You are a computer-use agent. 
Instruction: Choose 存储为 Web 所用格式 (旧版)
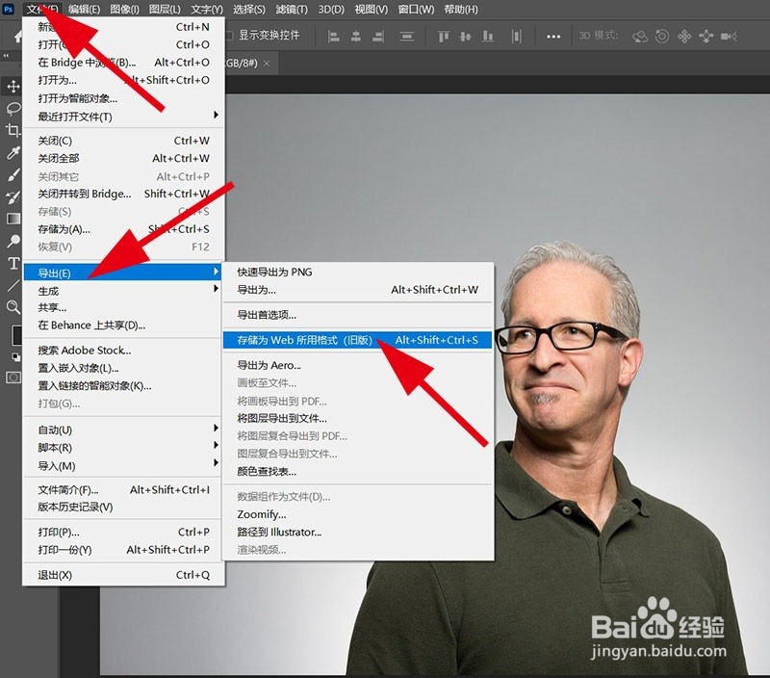[357, 340]
